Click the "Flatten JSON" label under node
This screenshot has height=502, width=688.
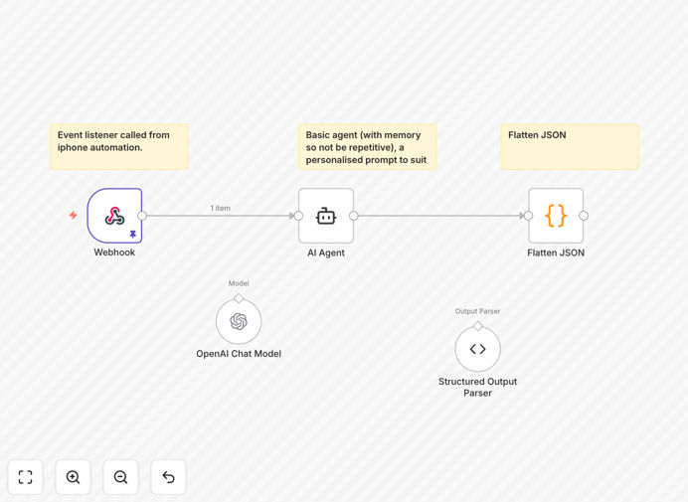coord(556,252)
